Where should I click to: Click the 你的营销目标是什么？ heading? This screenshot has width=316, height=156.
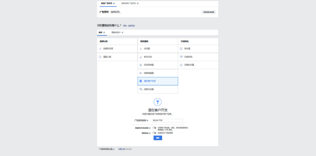109,25
